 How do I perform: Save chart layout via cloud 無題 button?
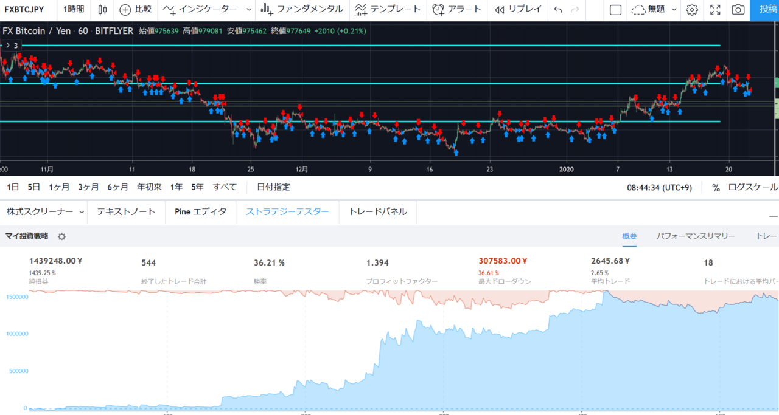(648, 10)
